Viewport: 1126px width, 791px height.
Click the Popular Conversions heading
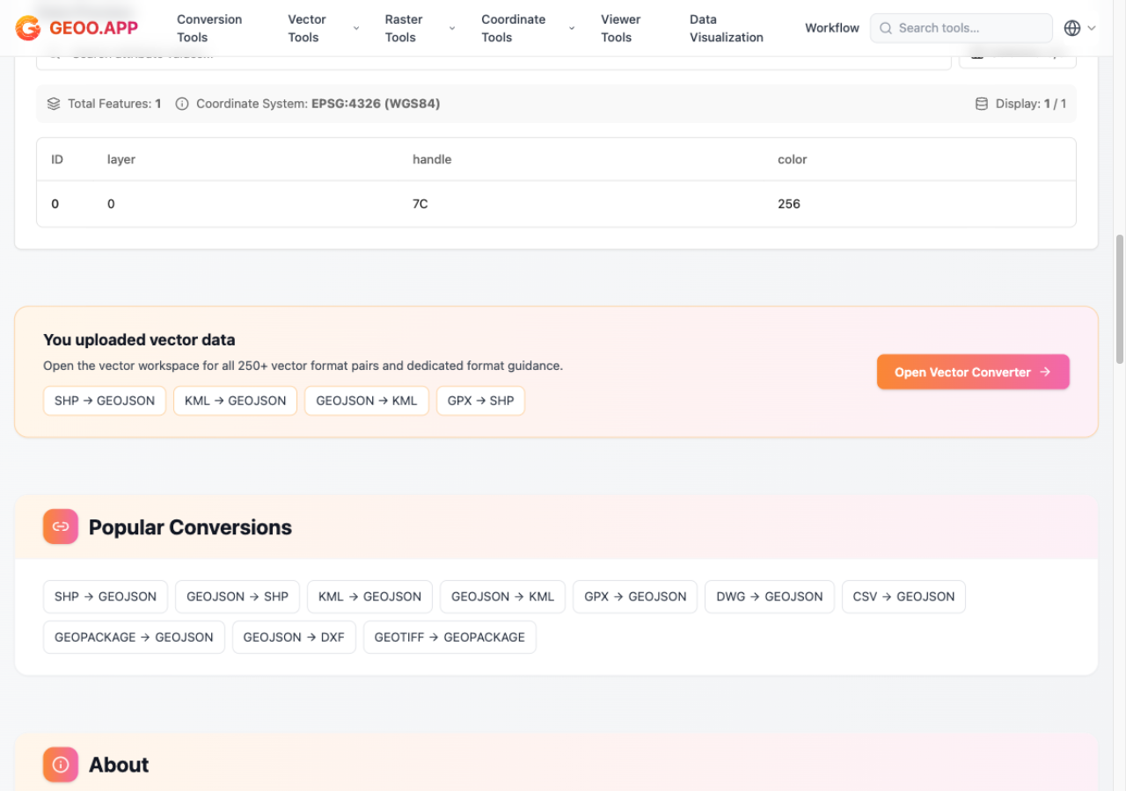pos(190,527)
